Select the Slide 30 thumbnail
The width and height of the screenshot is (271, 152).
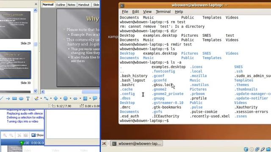[x=15, y=65]
